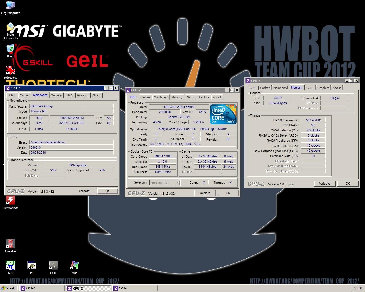The image size is (365, 292).
Task: Select the Graphics tab in the right Memory window
Action: click(x=323, y=88)
